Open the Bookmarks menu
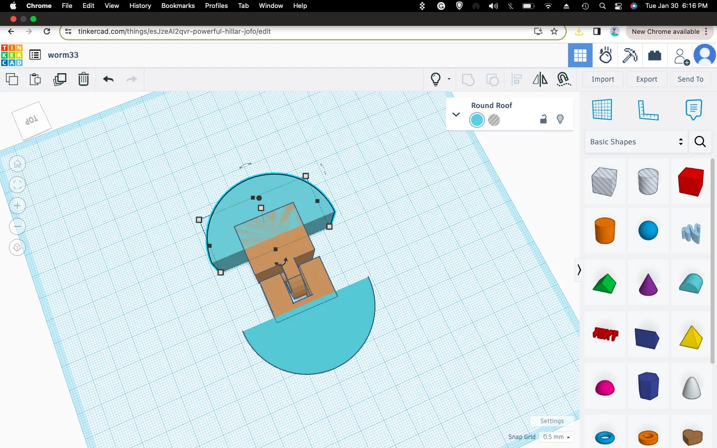Viewport: 717px width, 448px height. coord(178,5)
